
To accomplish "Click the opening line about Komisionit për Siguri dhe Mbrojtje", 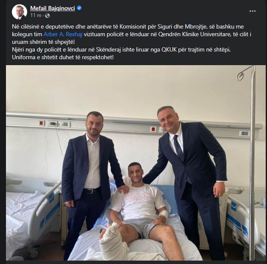I will click(x=128, y=27).
